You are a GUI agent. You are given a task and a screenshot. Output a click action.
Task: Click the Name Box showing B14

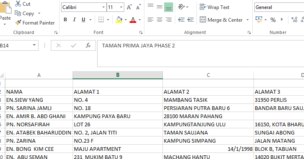coord(15,46)
